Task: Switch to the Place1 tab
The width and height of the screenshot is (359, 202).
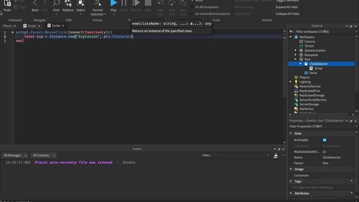Action: coord(7,26)
